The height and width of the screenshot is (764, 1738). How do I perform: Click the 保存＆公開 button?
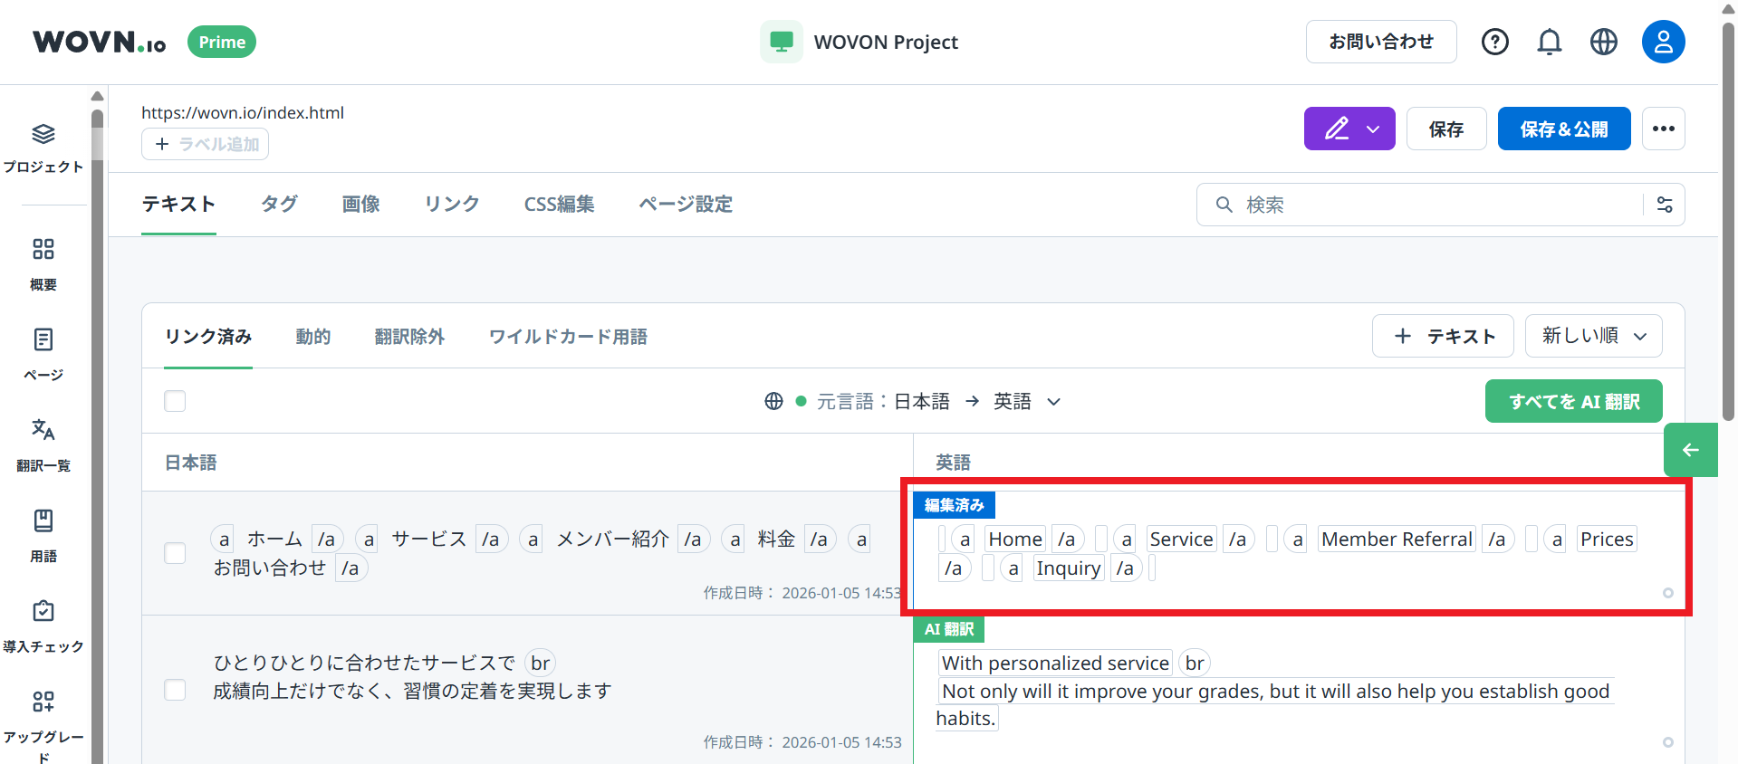pos(1563,129)
